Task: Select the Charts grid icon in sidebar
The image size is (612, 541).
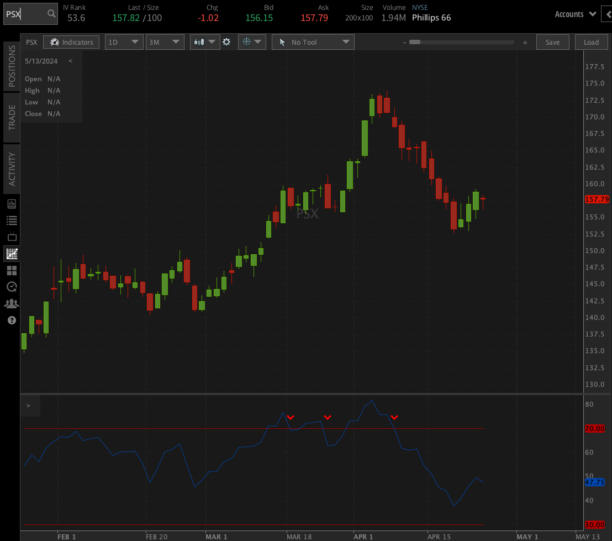Action: coord(12,254)
